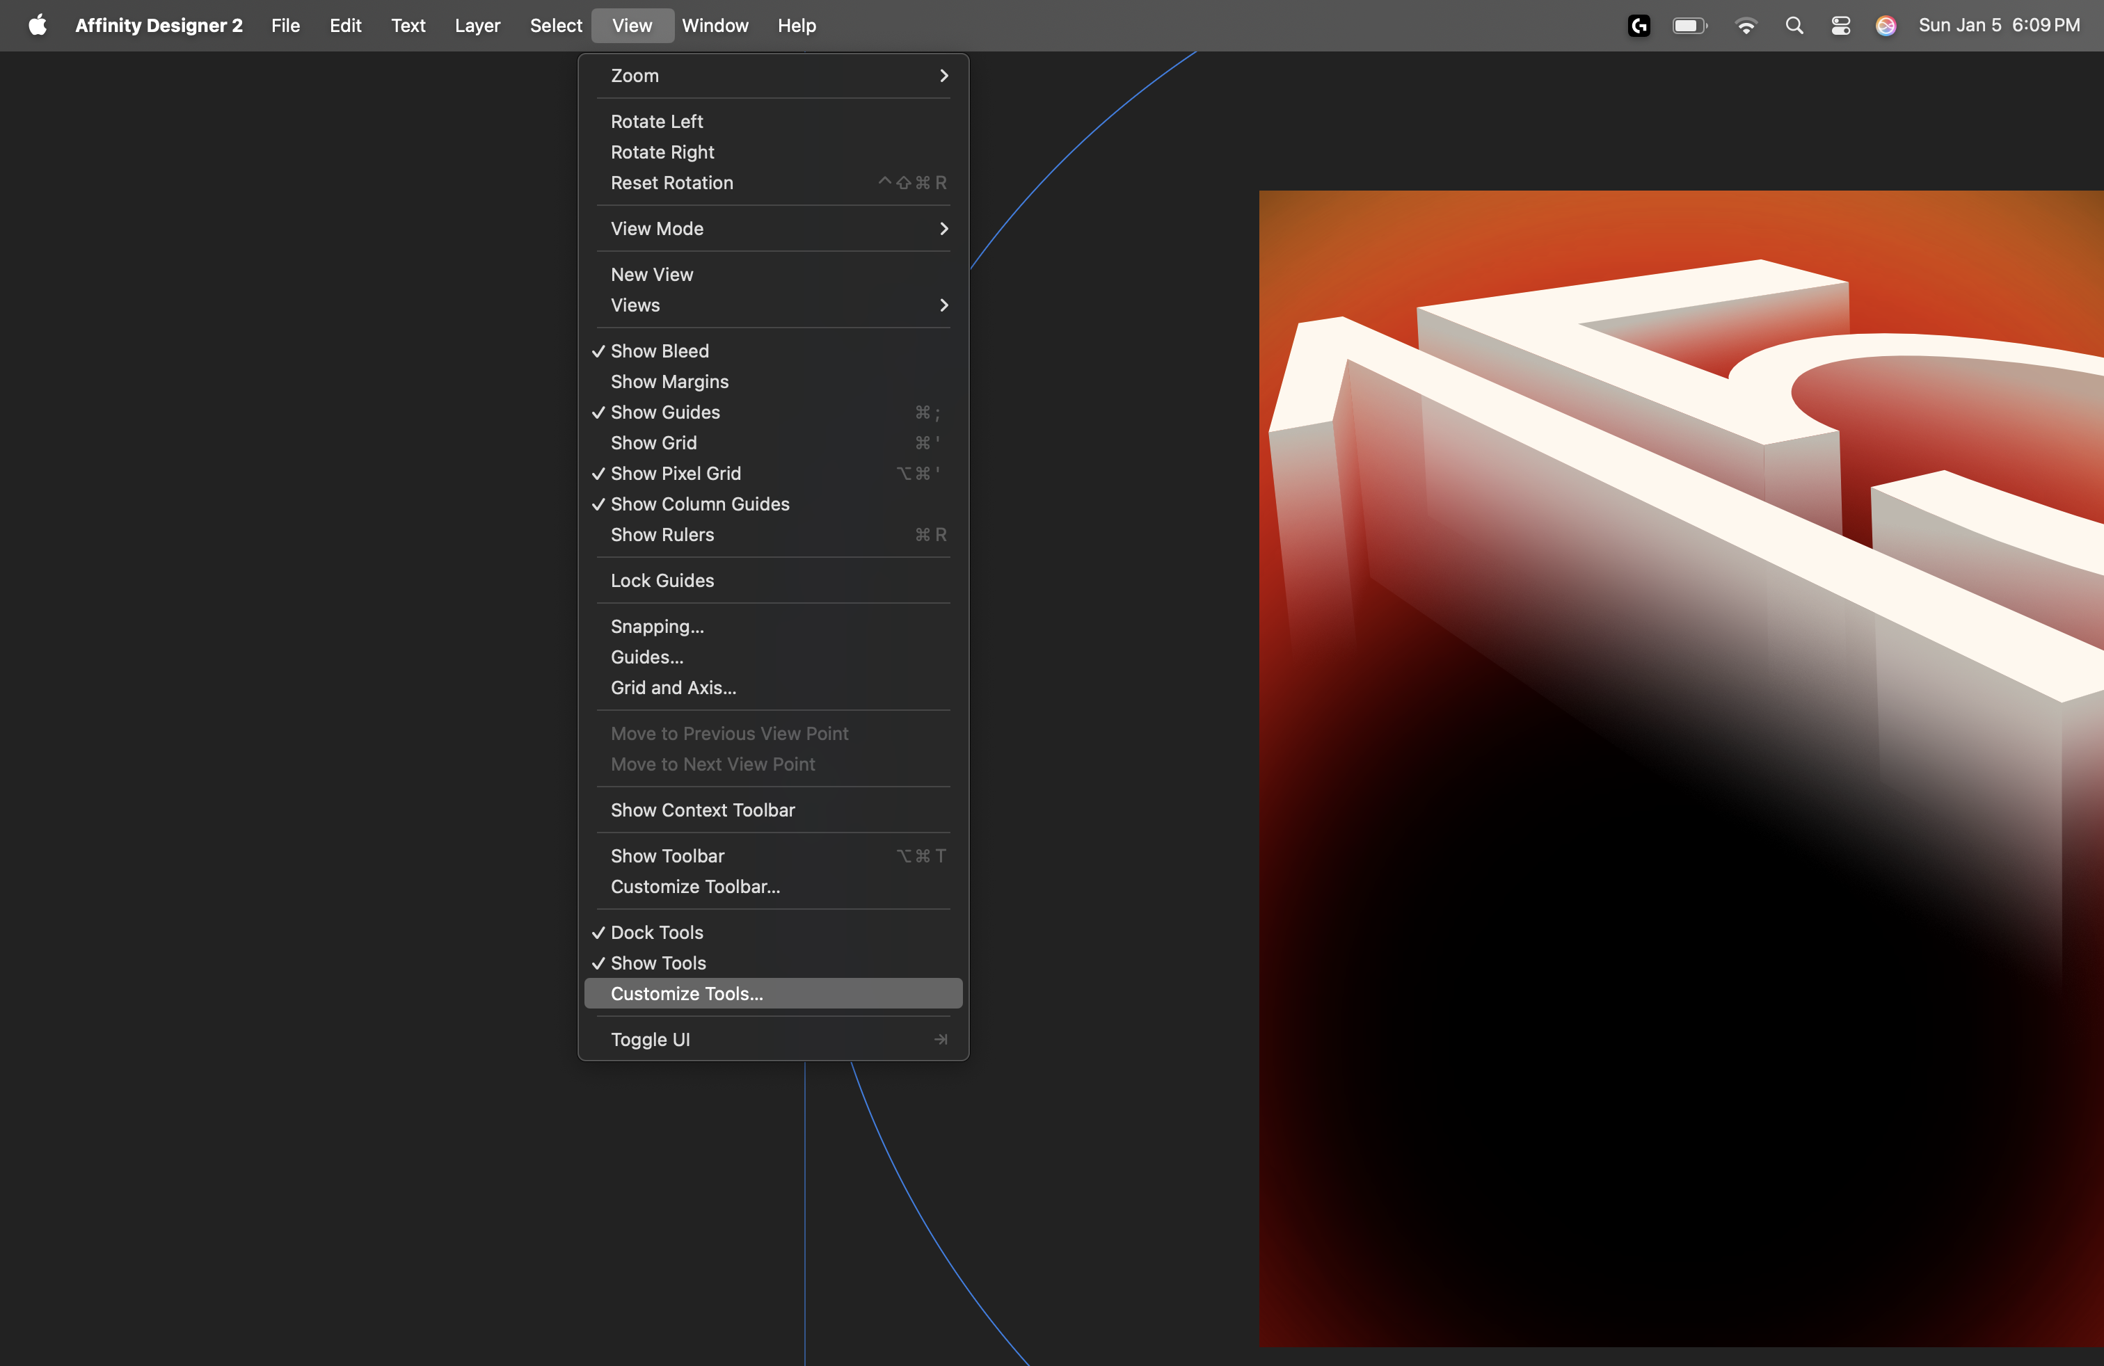Toggle Show Pixel Grid off
2104x1366 pixels.
(676, 474)
